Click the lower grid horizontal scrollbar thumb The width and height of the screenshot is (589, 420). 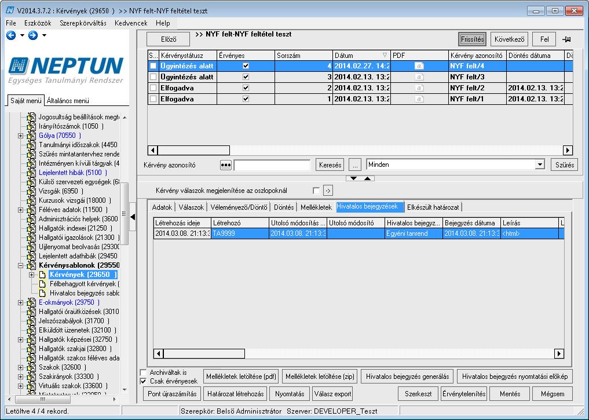tap(204, 353)
